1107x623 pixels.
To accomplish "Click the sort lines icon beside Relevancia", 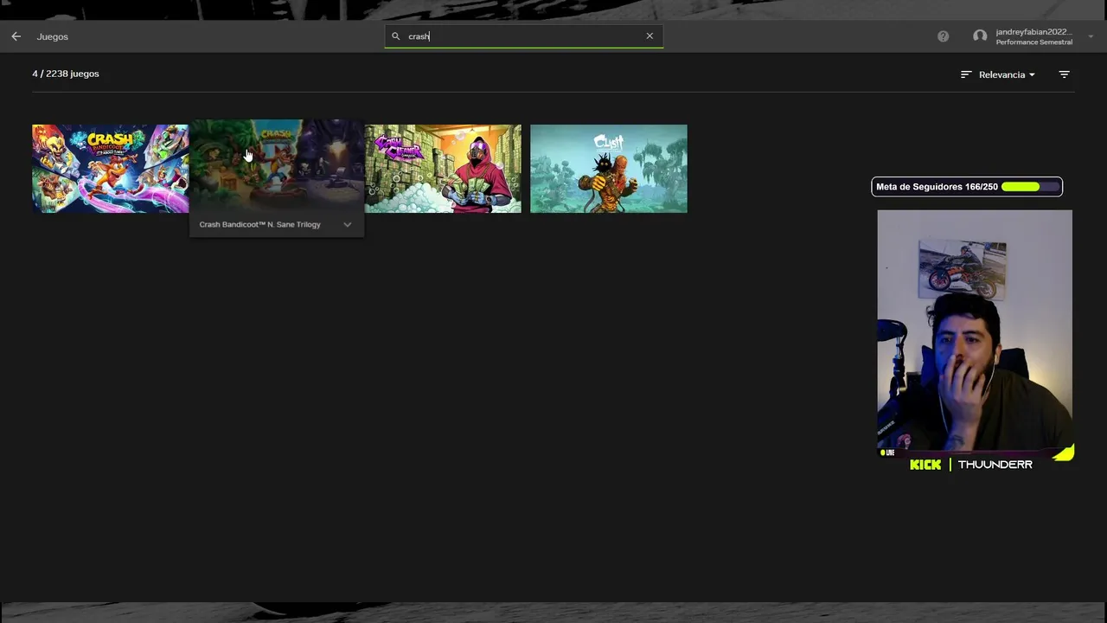I will (966, 74).
